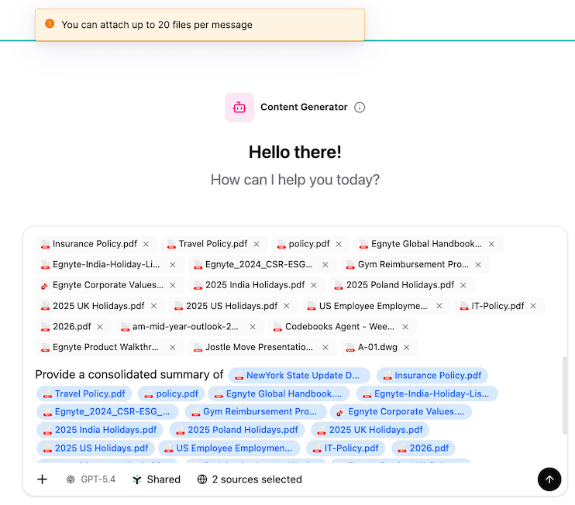Click Egnyte_2024_CSR-ESG_ mention in prompt
This screenshot has width=575, height=505.
(x=108, y=411)
